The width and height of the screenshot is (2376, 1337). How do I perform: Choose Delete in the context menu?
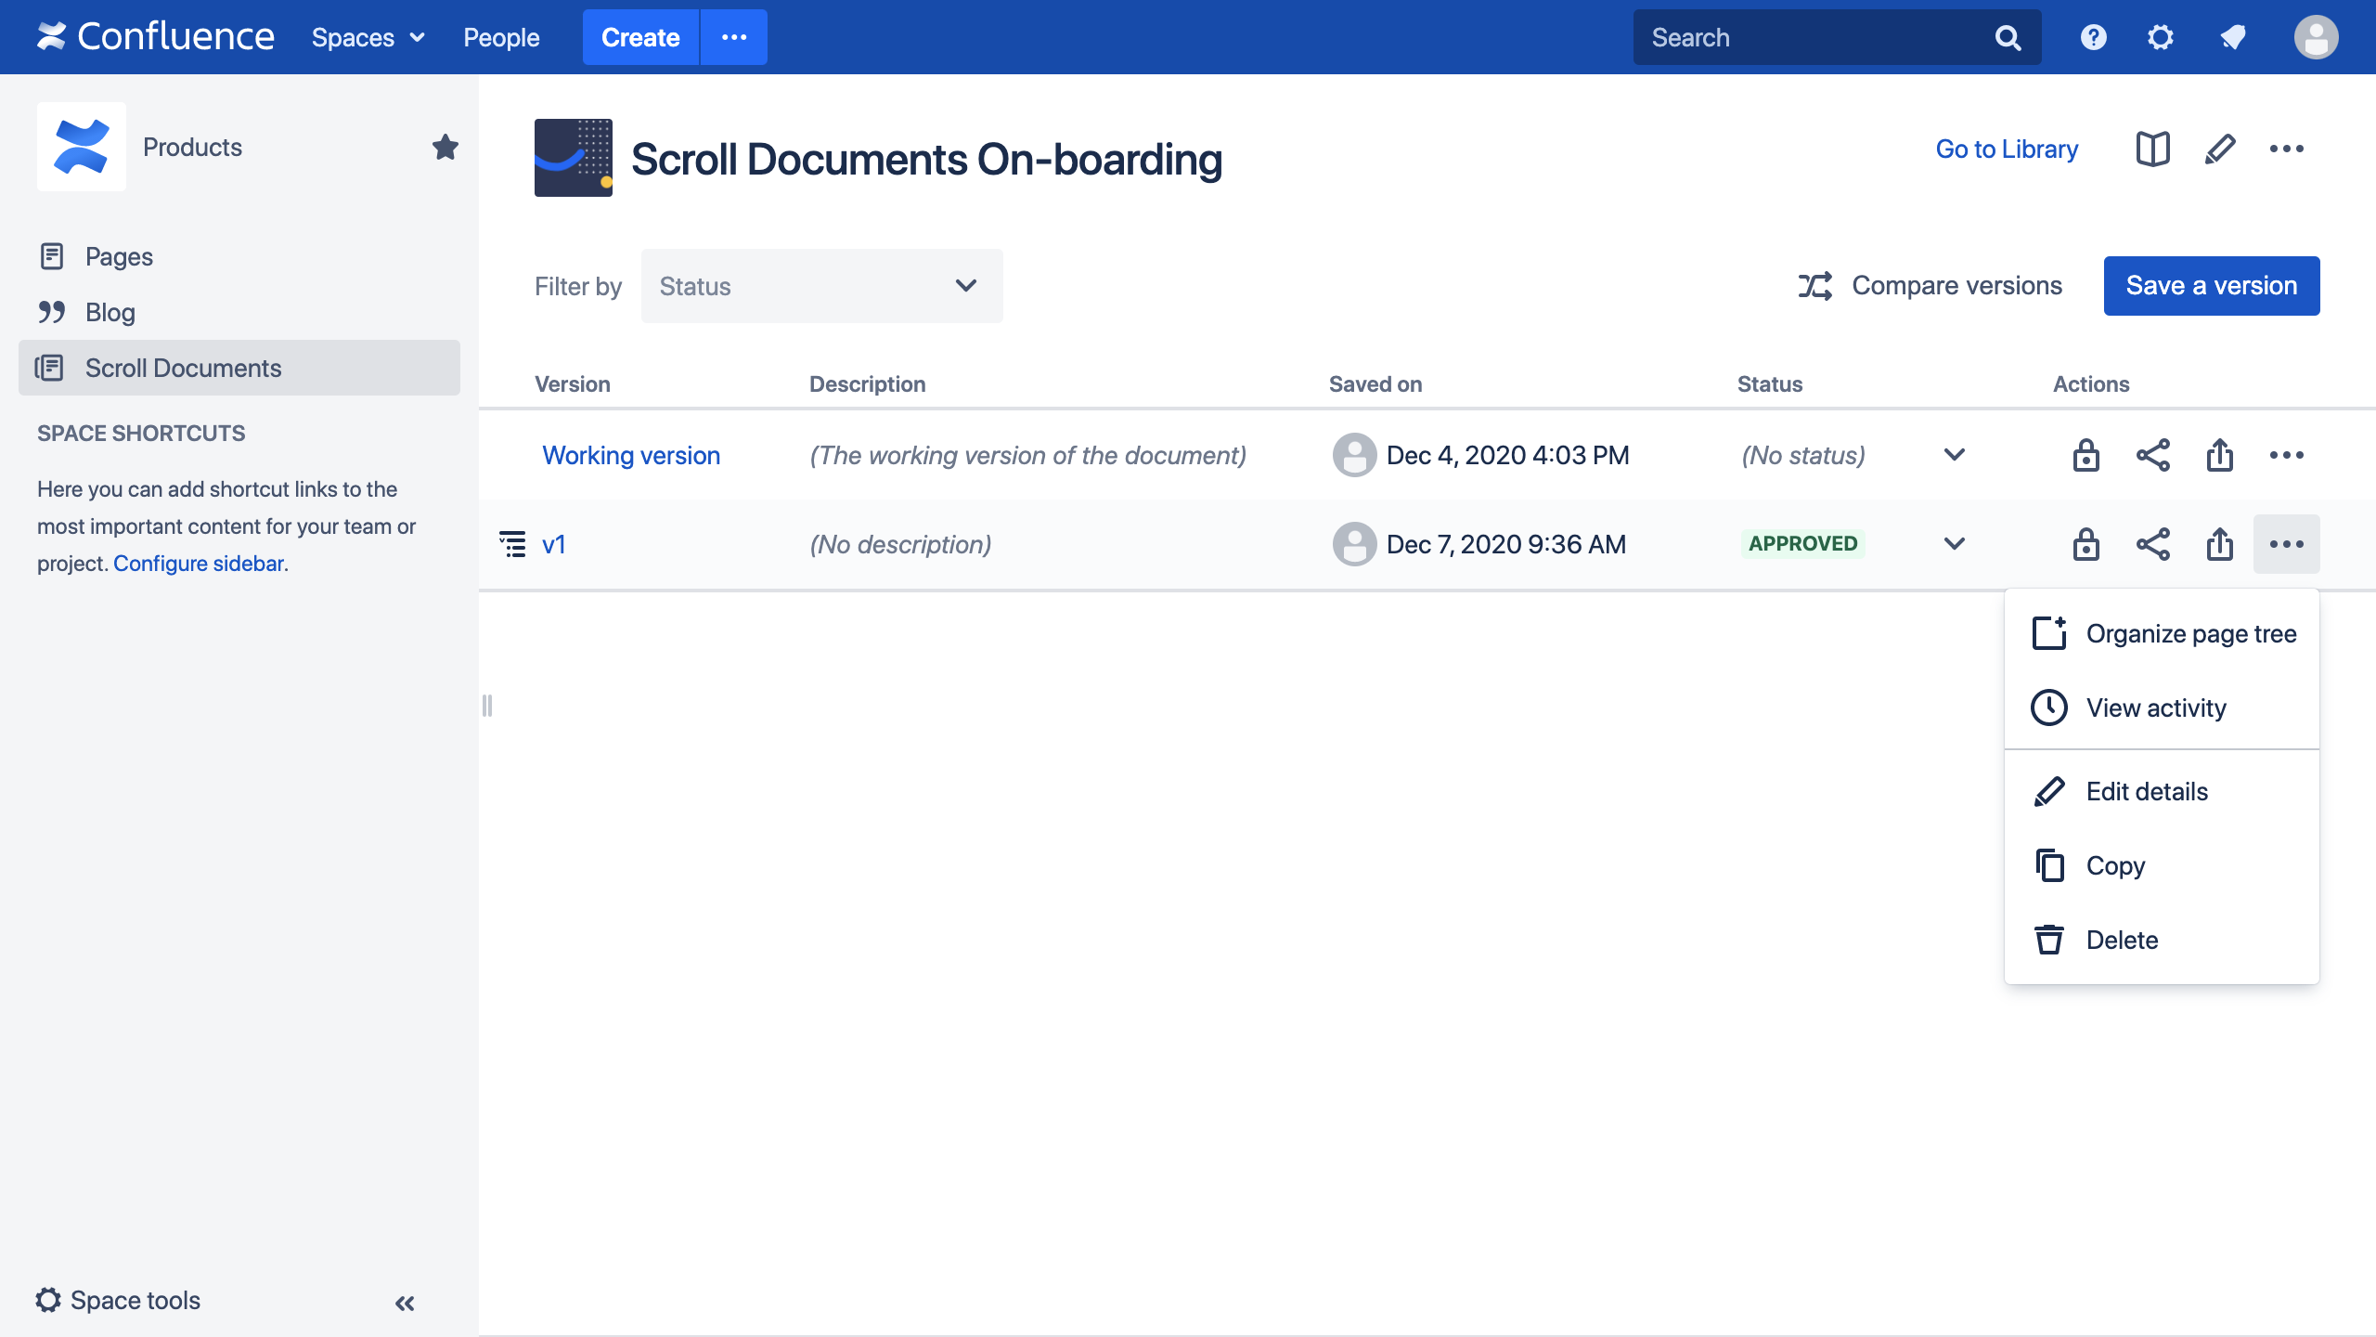click(x=2122, y=940)
